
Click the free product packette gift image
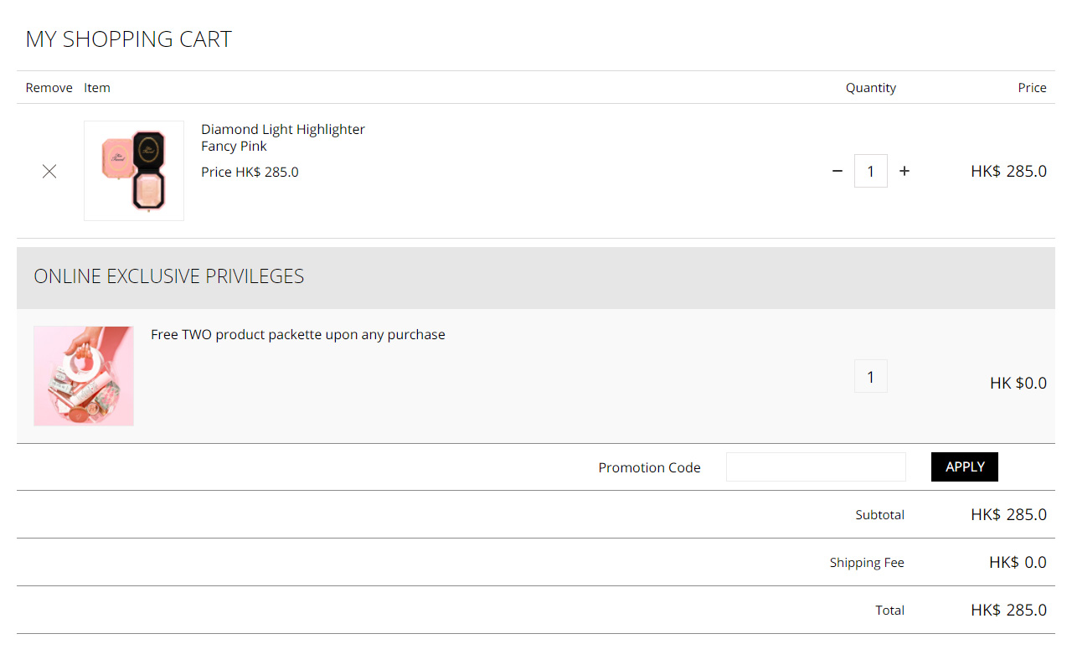pos(84,376)
